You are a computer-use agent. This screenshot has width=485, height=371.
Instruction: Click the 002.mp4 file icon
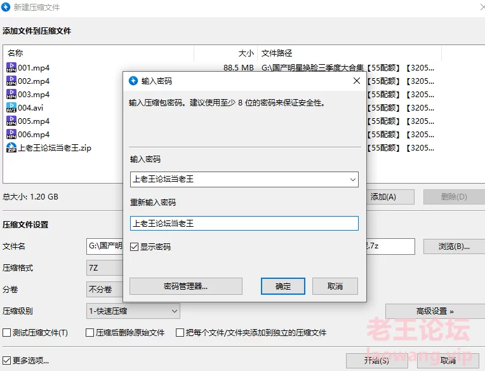[x=11, y=81]
